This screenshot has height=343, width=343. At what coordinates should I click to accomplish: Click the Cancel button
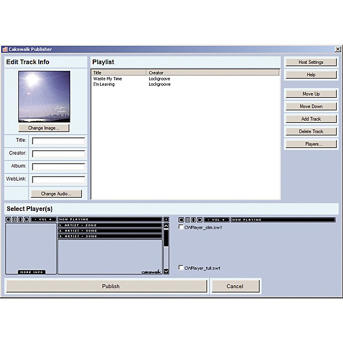[236, 286]
